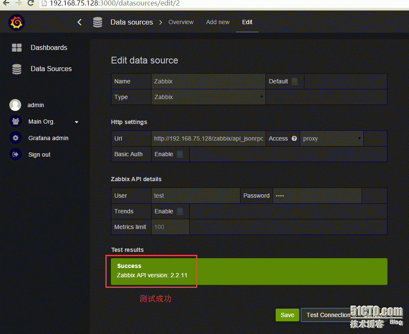Viewport: 409px width, 334px height.
Task: Click the Grafana logo icon
Action: click(17, 22)
